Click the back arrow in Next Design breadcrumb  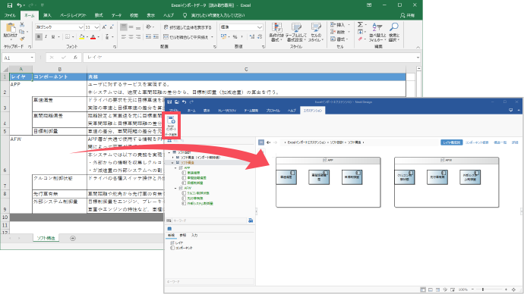(269, 142)
